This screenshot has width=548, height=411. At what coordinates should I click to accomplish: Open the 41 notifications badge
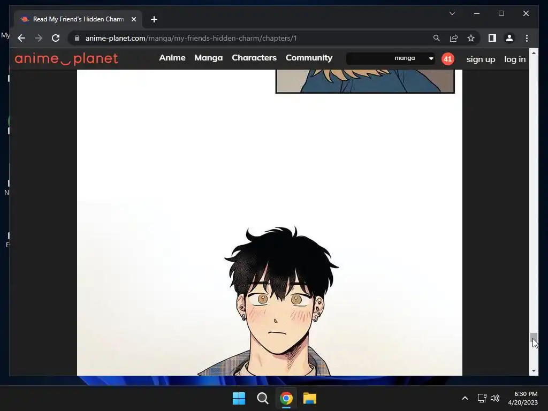point(448,59)
